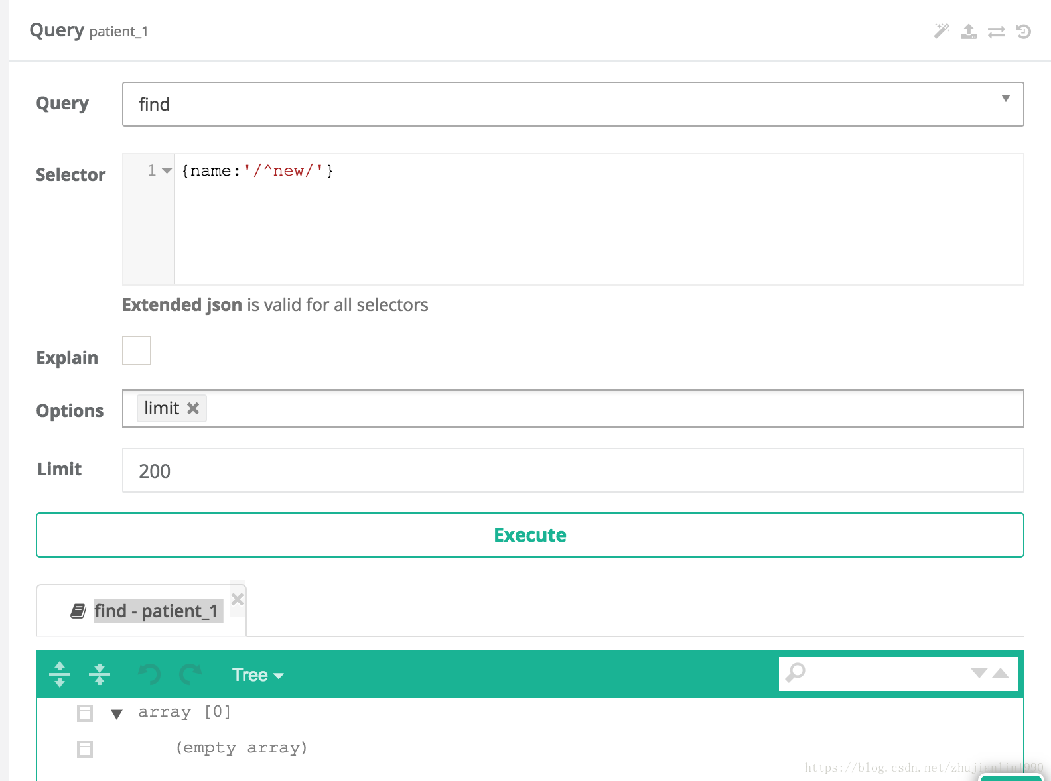Expand all fields in result tree
Viewport: 1051px width, 781px height.
click(60, 674)
